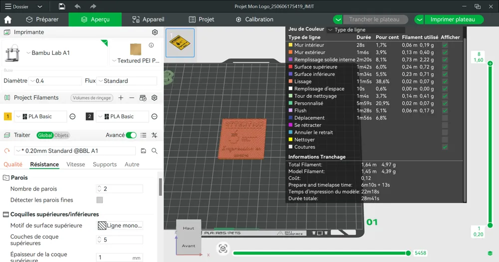Toggle Coutures display checkbox

pyautogui.click(x=445, y=147)
